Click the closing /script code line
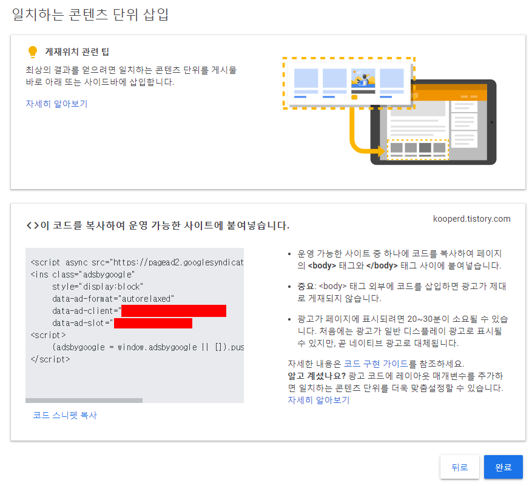Viewport: 532px width, 486px height. click(x=50, y=359)
